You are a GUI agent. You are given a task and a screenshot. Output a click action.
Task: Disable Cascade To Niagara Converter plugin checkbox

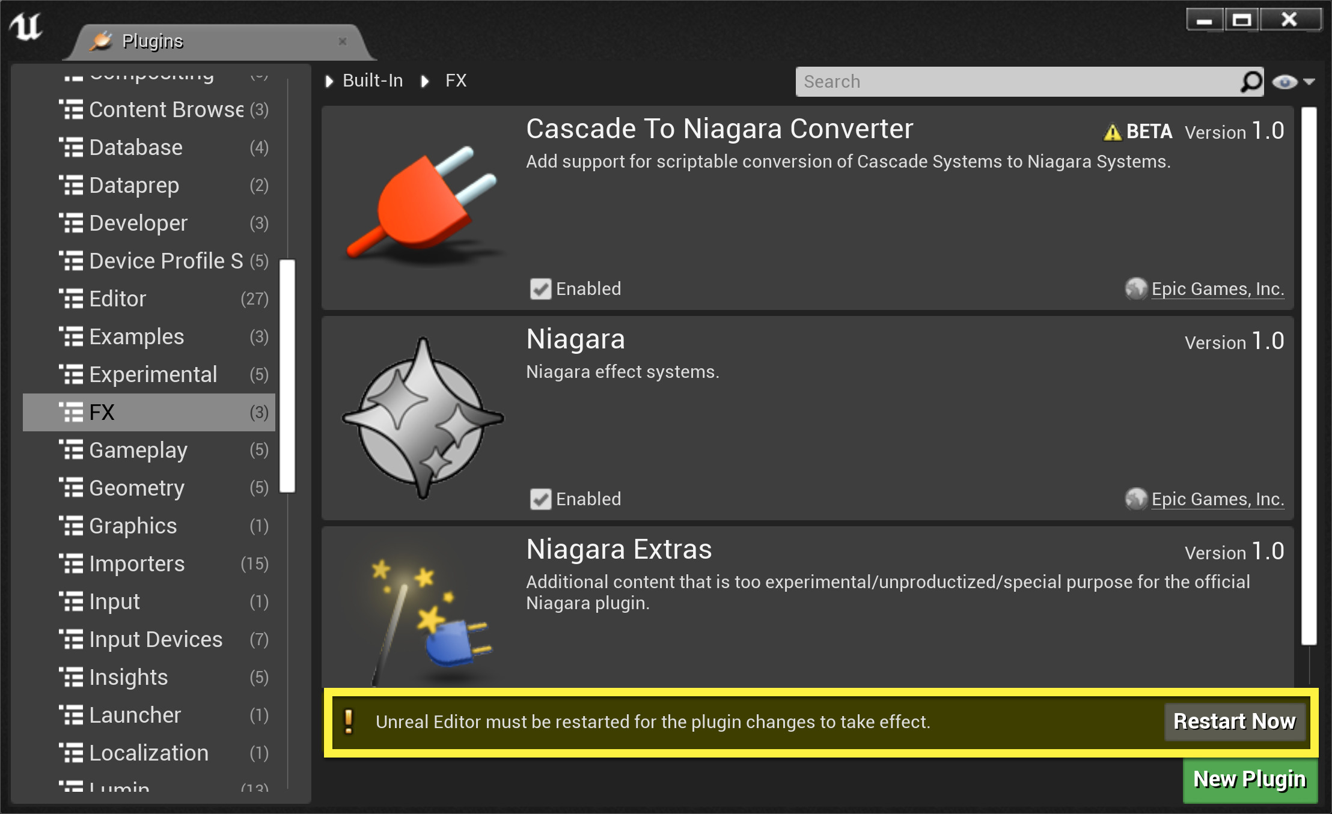(540, 289)
